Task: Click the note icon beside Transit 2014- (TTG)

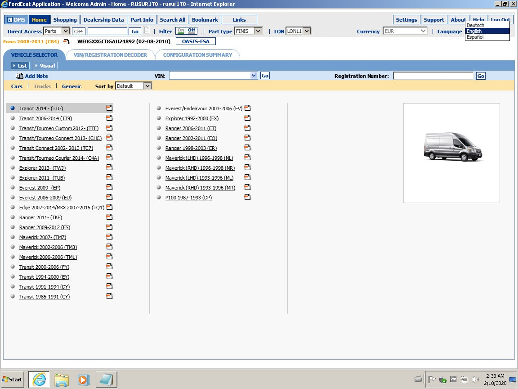Action: click(x=109, y=108)
